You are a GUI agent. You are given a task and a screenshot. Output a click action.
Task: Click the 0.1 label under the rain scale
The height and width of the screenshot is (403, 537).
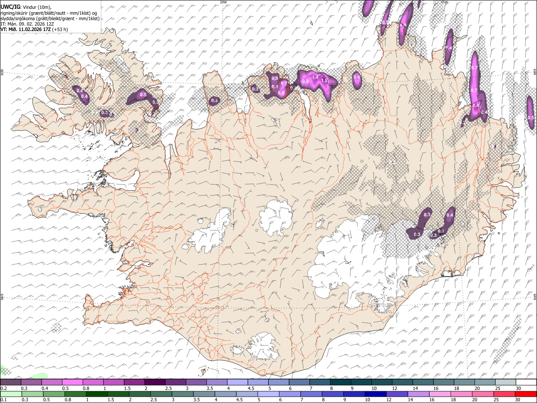(3, 400)
